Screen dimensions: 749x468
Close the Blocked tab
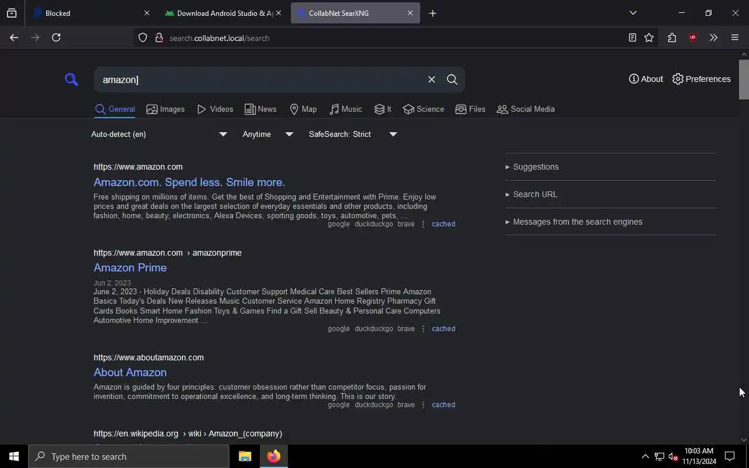(x=146, y=13)
